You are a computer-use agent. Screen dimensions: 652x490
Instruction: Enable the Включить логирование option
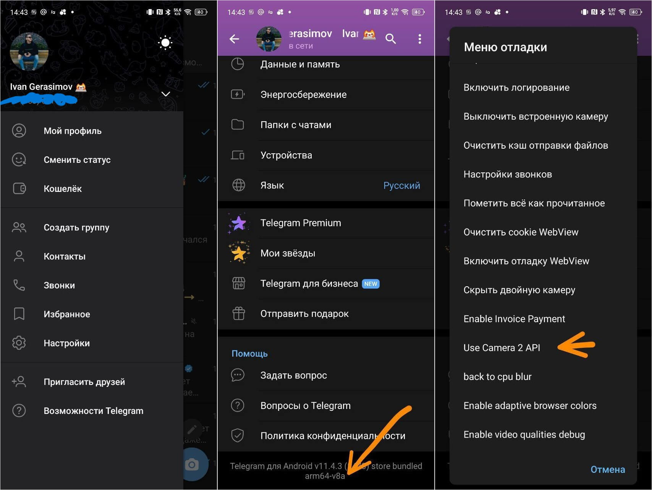point(516,88)
